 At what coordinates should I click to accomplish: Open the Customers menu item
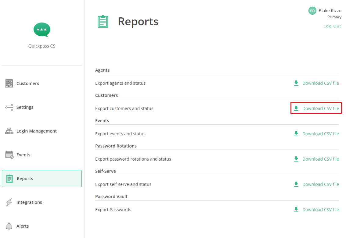(28, 83)
